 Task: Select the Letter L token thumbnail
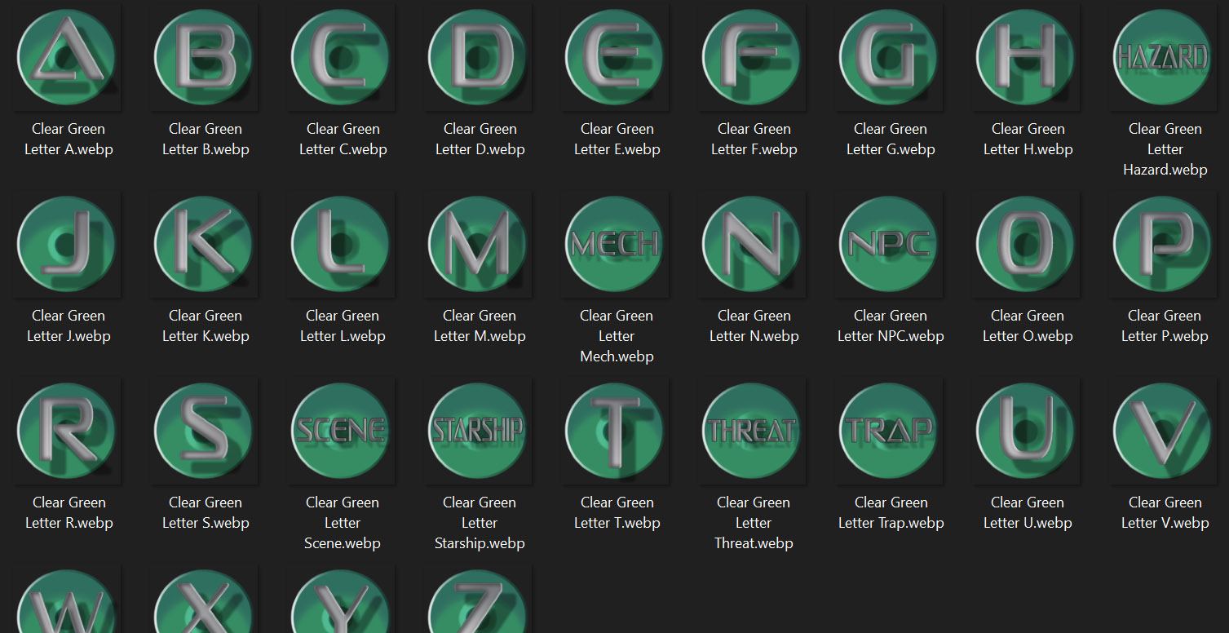[342, 244]
